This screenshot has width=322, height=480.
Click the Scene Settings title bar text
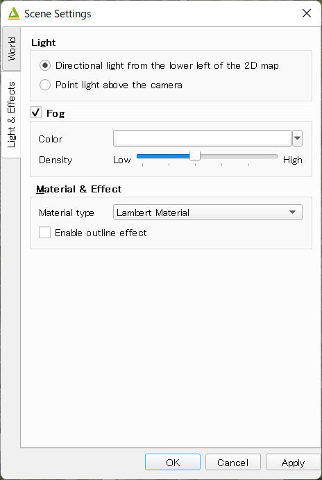point(58,14)
